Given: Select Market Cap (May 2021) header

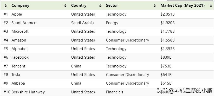Looking at the screenshot, I should (x=183, y=5).
